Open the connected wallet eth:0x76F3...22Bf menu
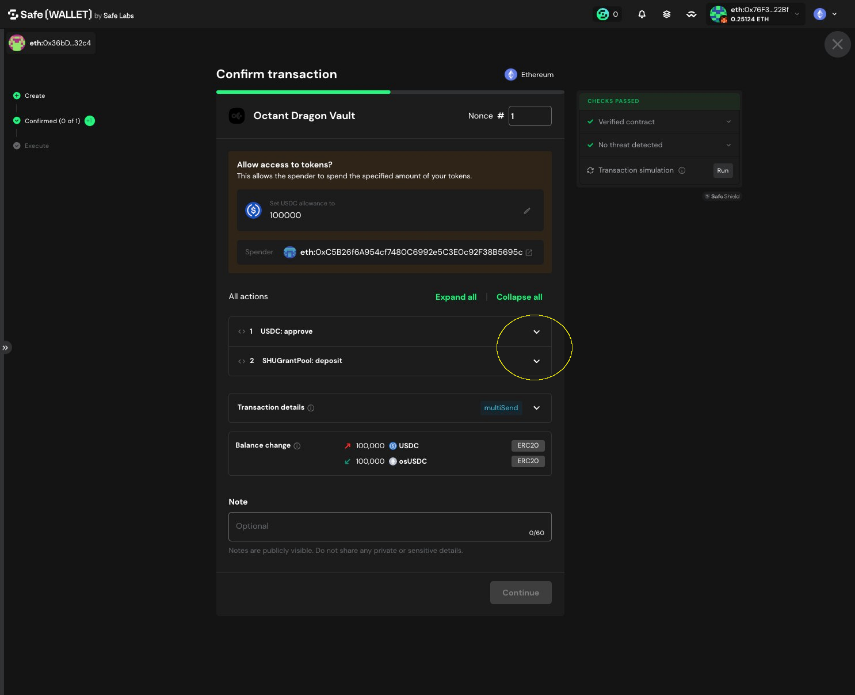 point(755,14)
